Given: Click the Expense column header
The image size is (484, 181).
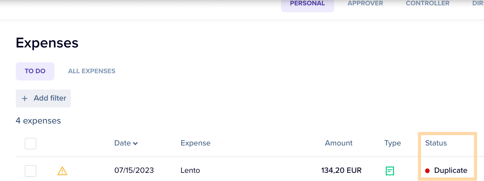Looking at the screenshot, I should point(195,143).
